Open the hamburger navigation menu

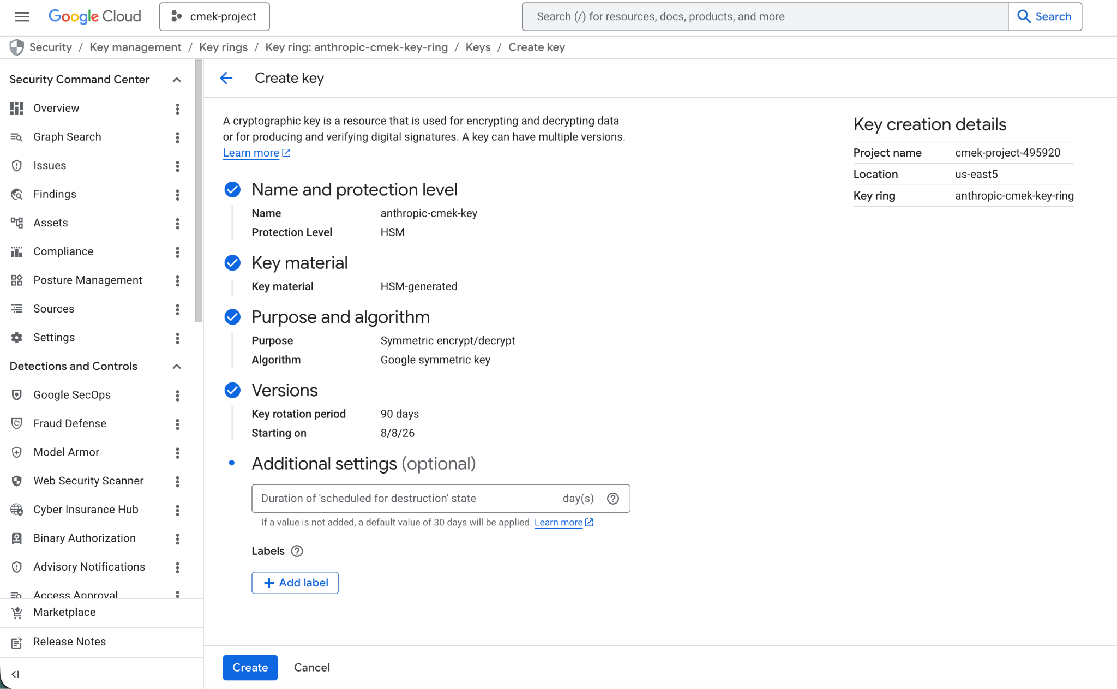point(22,16)
